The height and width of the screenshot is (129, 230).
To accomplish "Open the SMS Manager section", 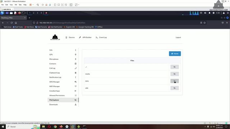I will [x=63, y=82].
